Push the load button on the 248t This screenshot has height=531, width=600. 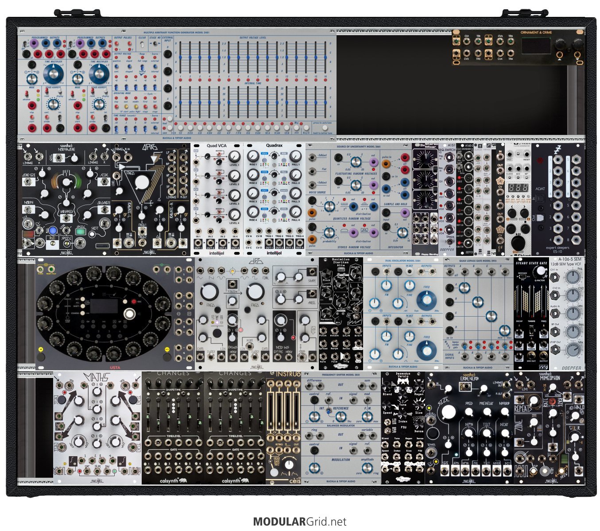click(x=170, y=119)
